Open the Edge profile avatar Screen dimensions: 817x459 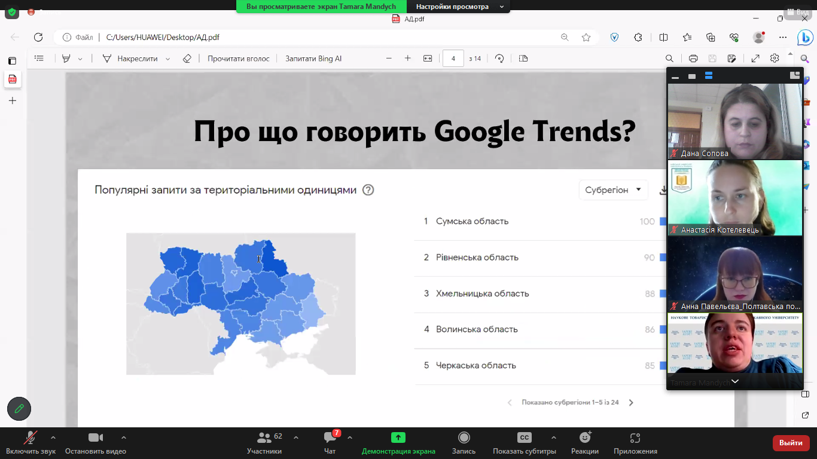click(759, 37)
